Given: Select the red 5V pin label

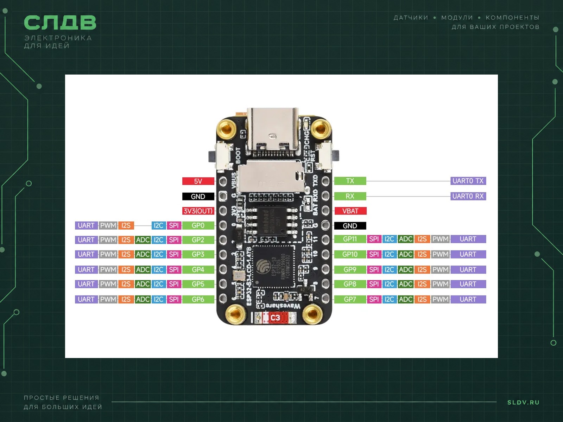Looking at the screenshot, I should [198, 181].
